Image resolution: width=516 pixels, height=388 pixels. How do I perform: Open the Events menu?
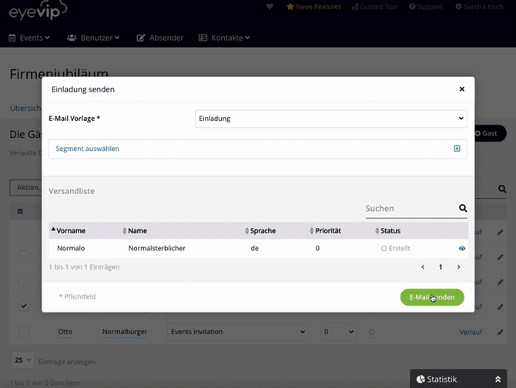(x=29, y=37)
